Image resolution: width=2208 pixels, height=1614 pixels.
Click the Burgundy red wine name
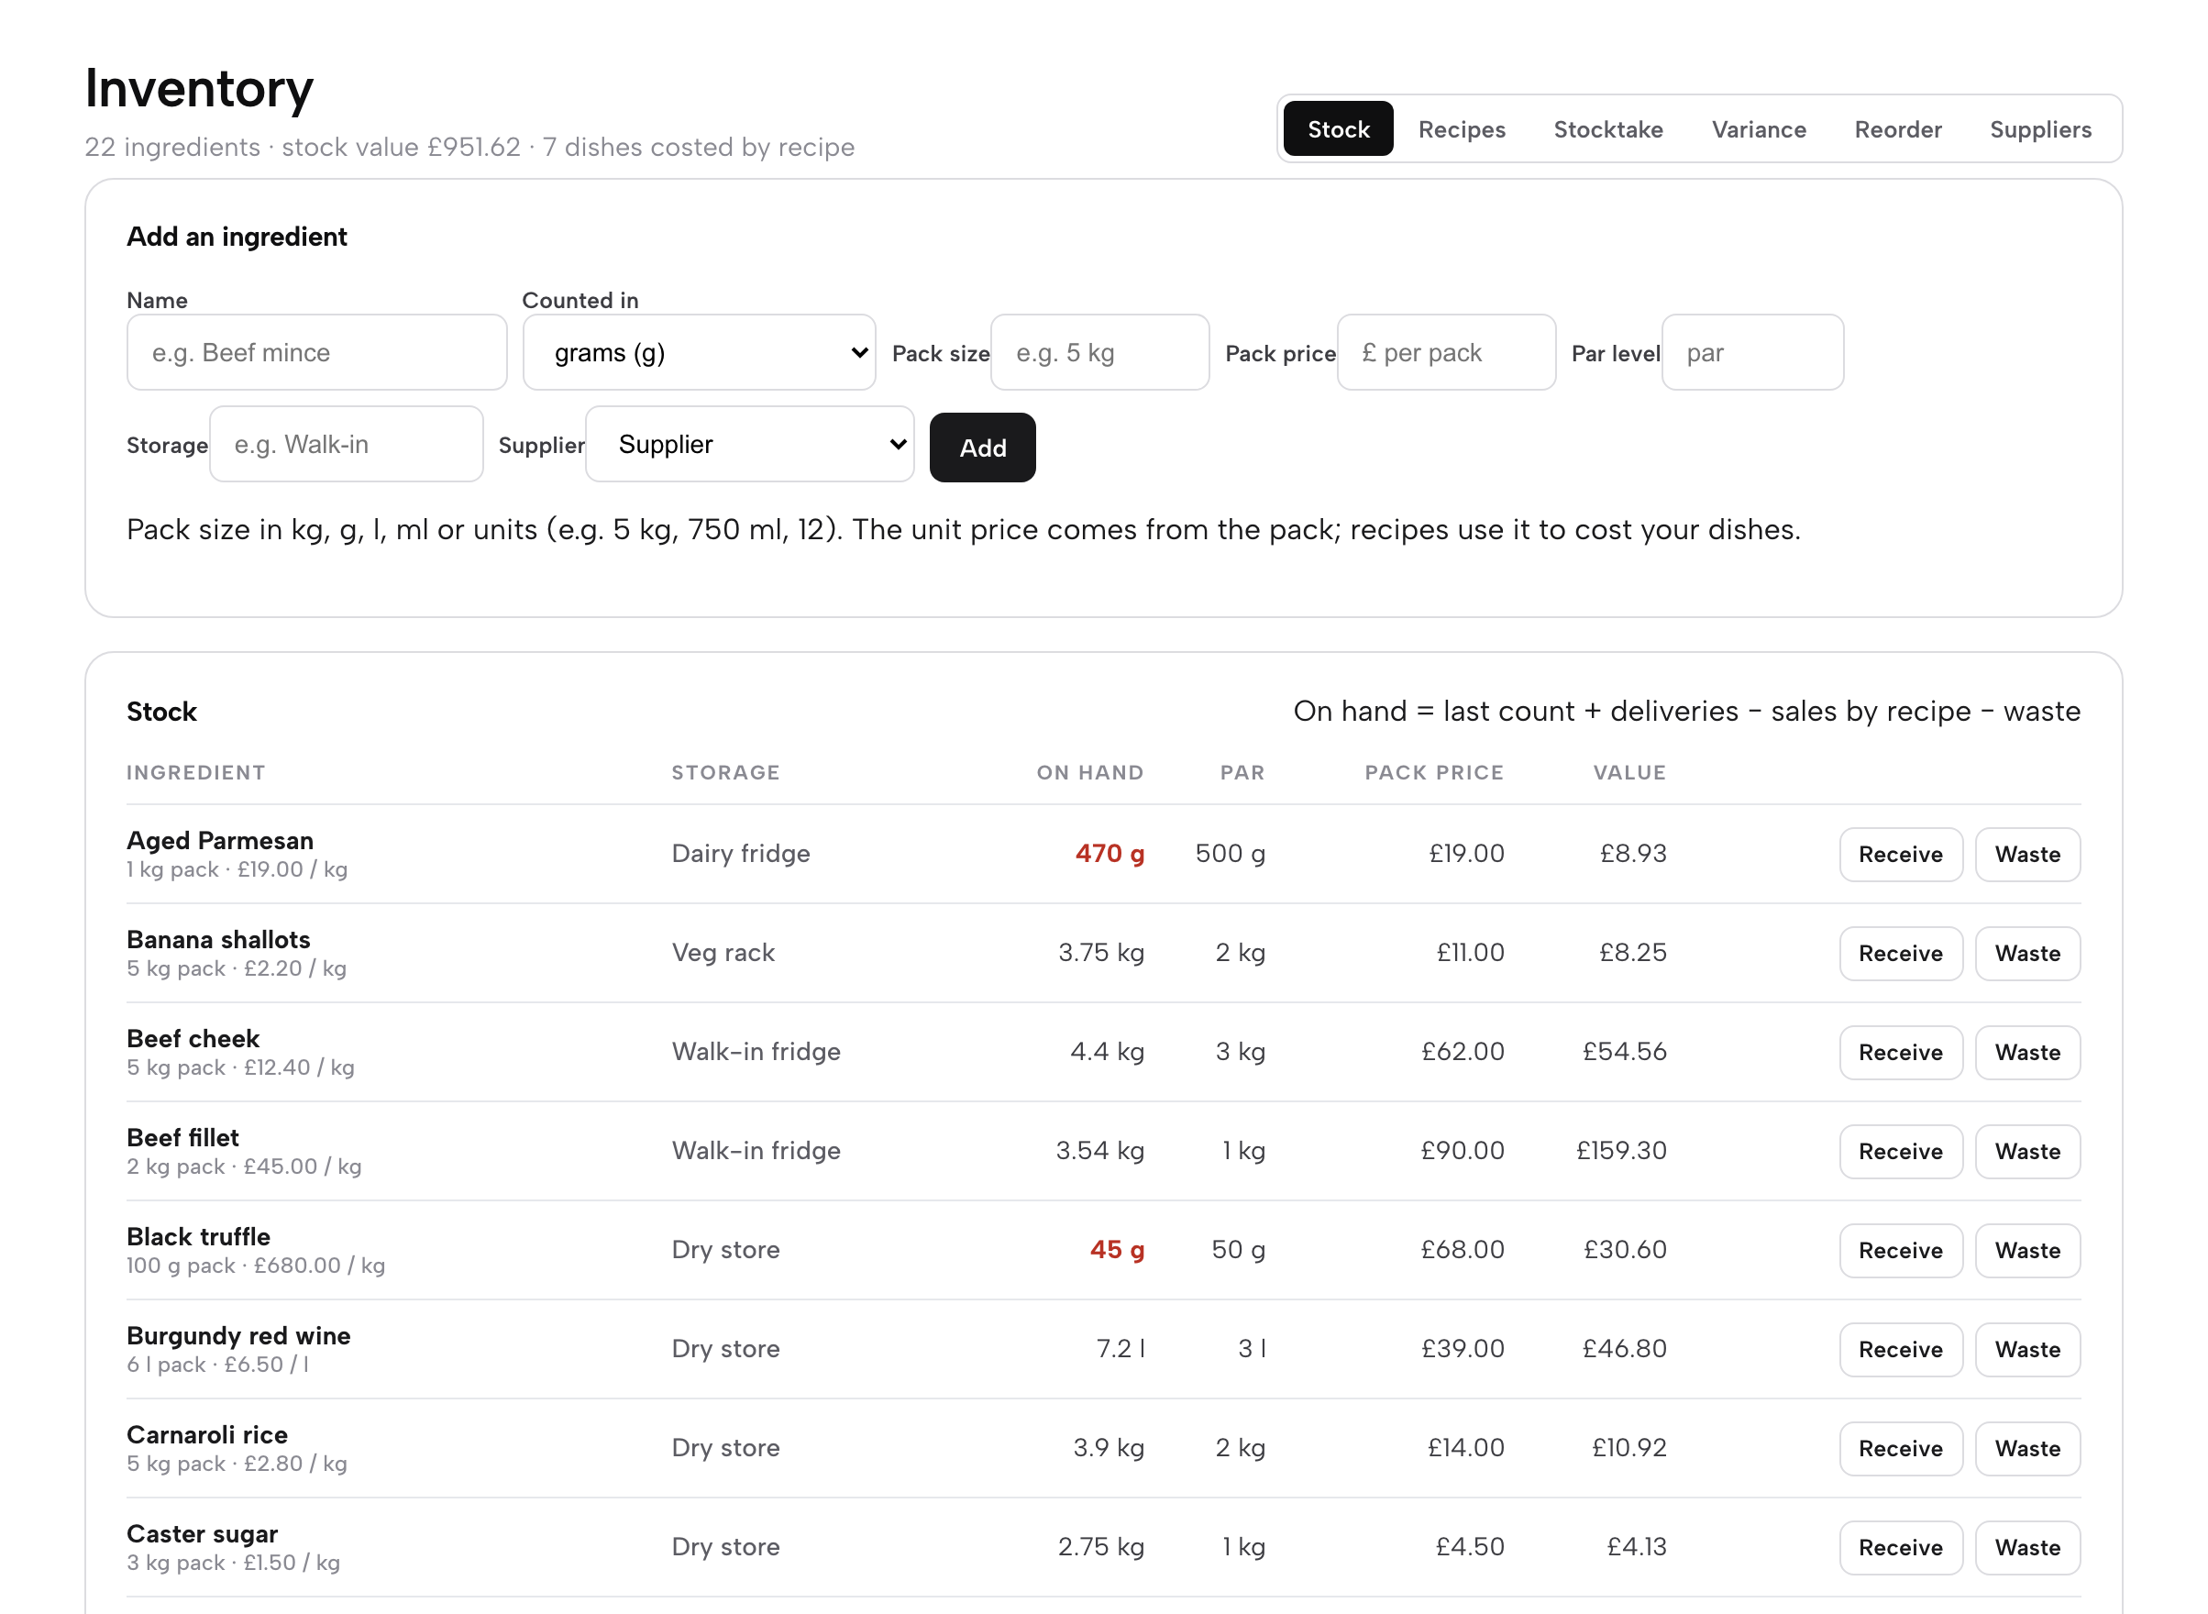point(238,1334)
